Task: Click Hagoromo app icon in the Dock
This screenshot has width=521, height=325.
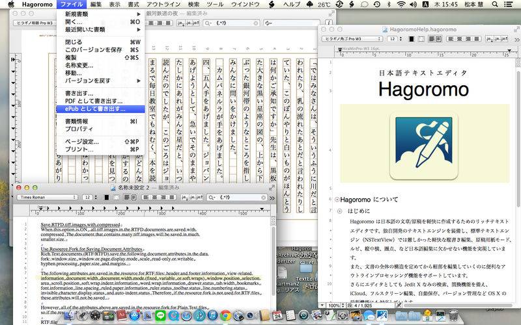Action: pyautogui.click(x=382, y=315)
